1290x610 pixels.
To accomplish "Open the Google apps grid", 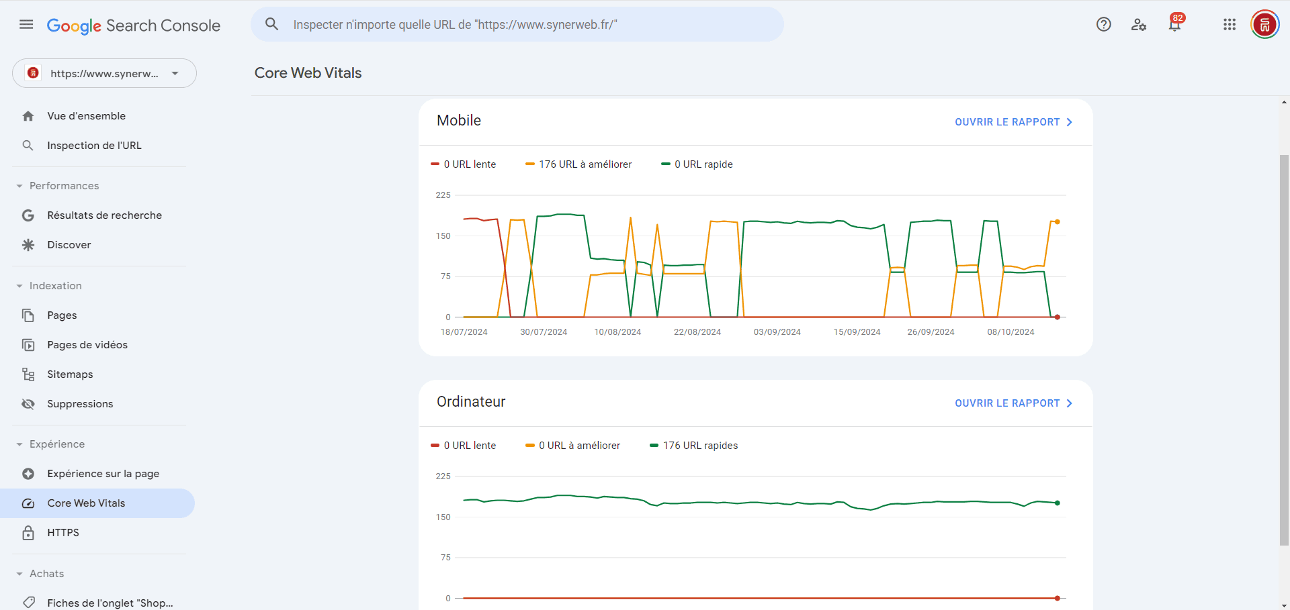I will click(x=1230, y=25).
